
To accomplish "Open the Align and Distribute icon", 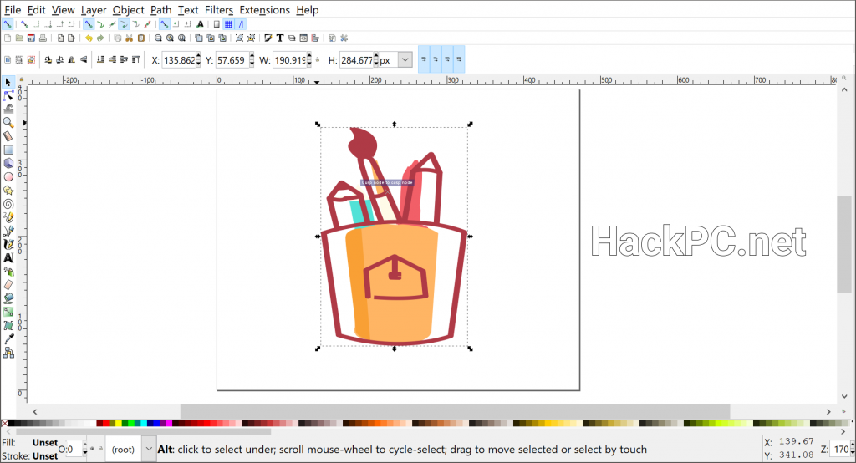I will coord(315,38).
